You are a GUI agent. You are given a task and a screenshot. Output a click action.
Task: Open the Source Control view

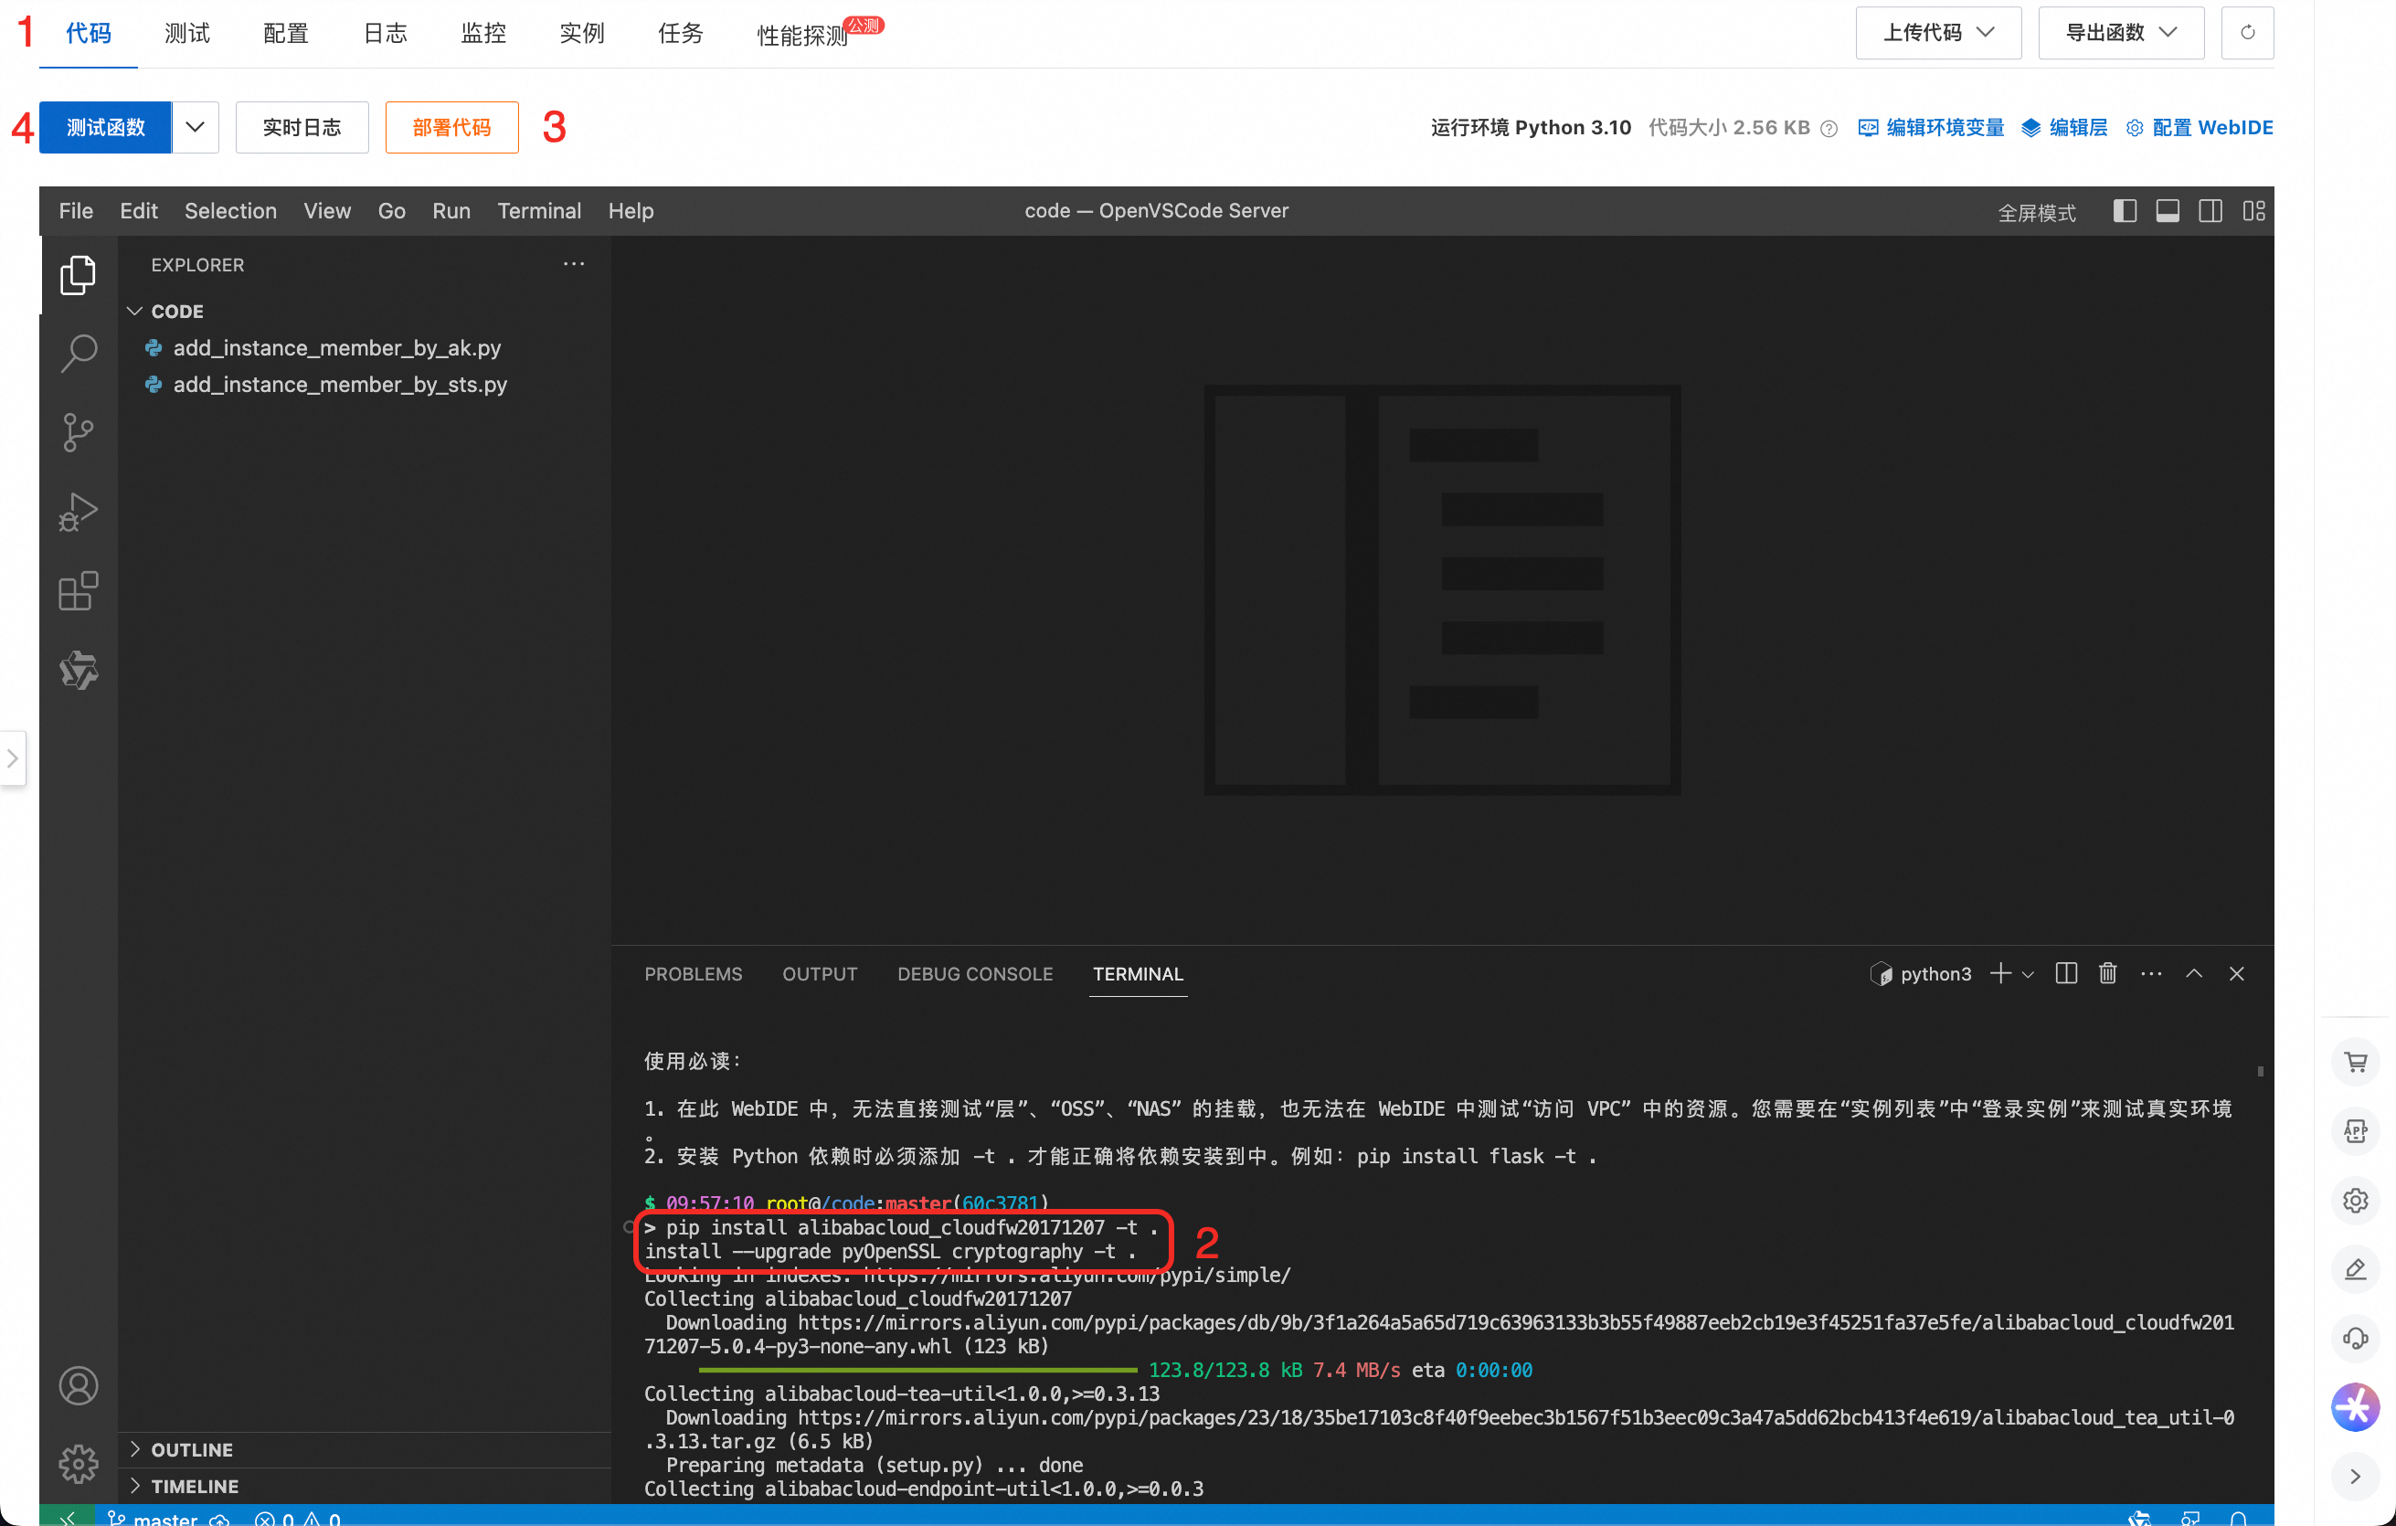pyautogui.click(x=78, y=433)
